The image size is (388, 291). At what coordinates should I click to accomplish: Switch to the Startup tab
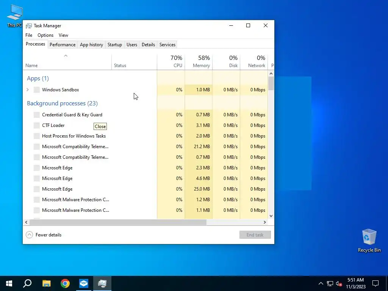pos(114,45)
